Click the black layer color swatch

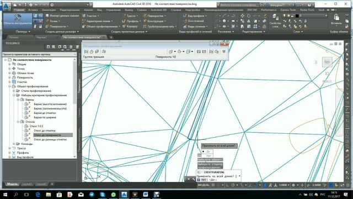coord(297,16)
